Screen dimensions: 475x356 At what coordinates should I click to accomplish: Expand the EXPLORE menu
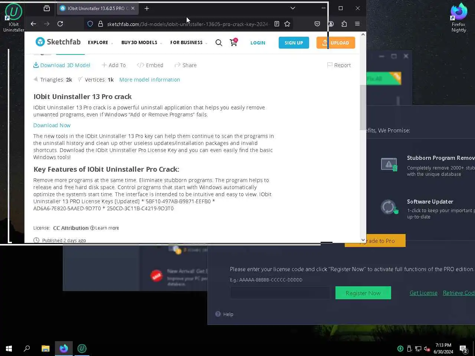100,43
